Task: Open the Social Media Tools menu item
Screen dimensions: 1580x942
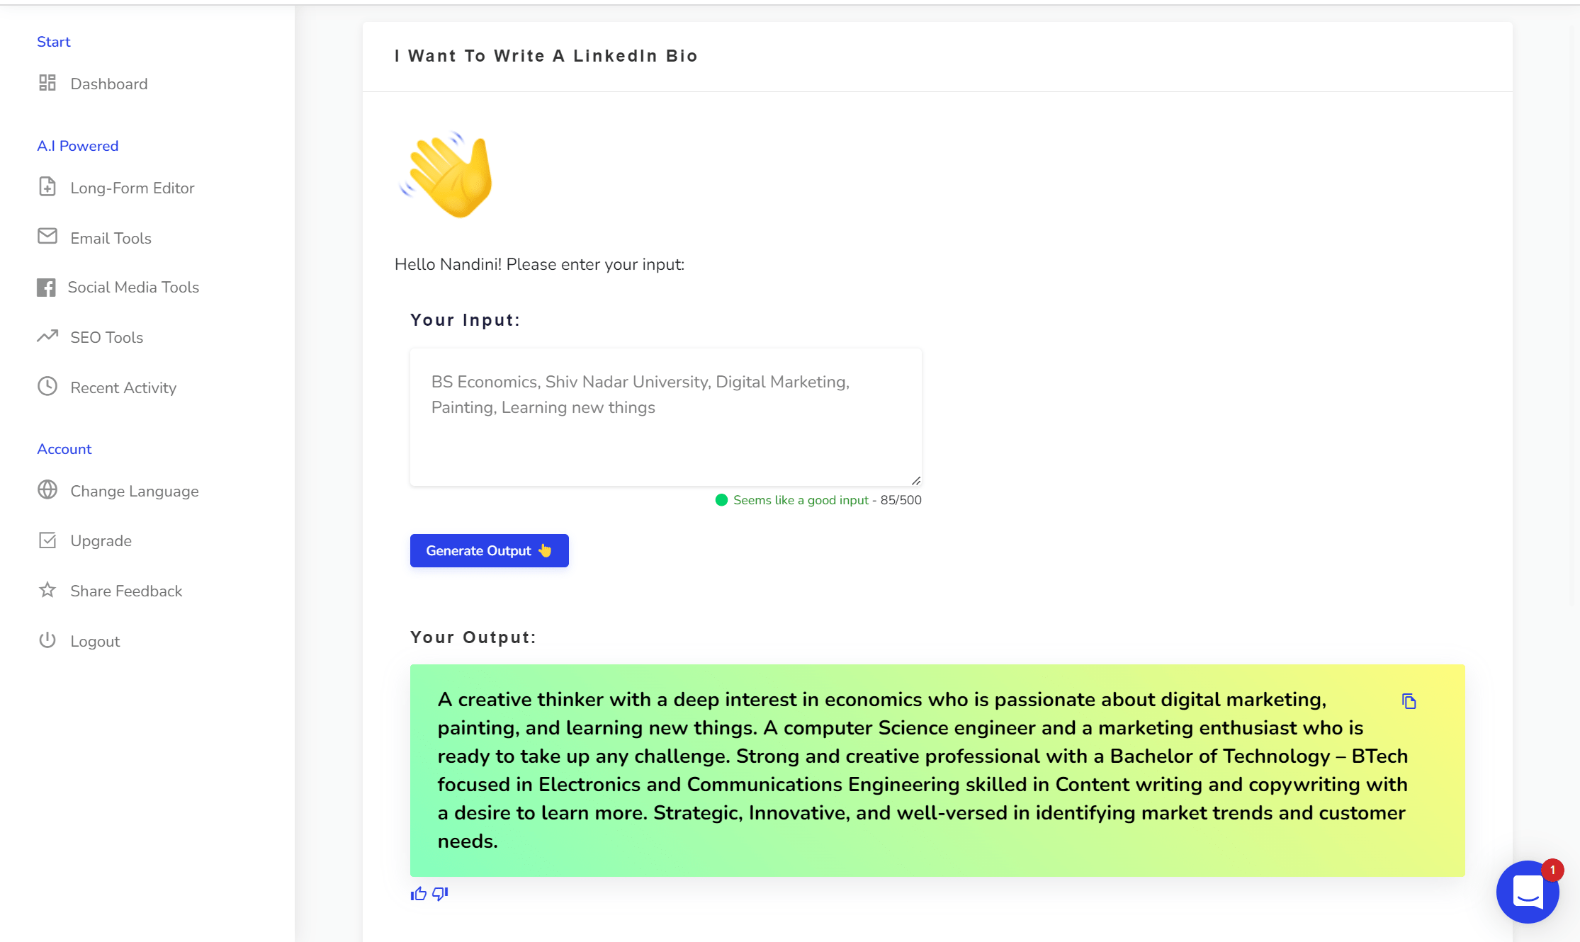Action: click(x=133, y=287)
